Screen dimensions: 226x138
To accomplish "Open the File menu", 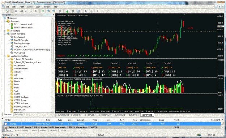I will point(8,6).
